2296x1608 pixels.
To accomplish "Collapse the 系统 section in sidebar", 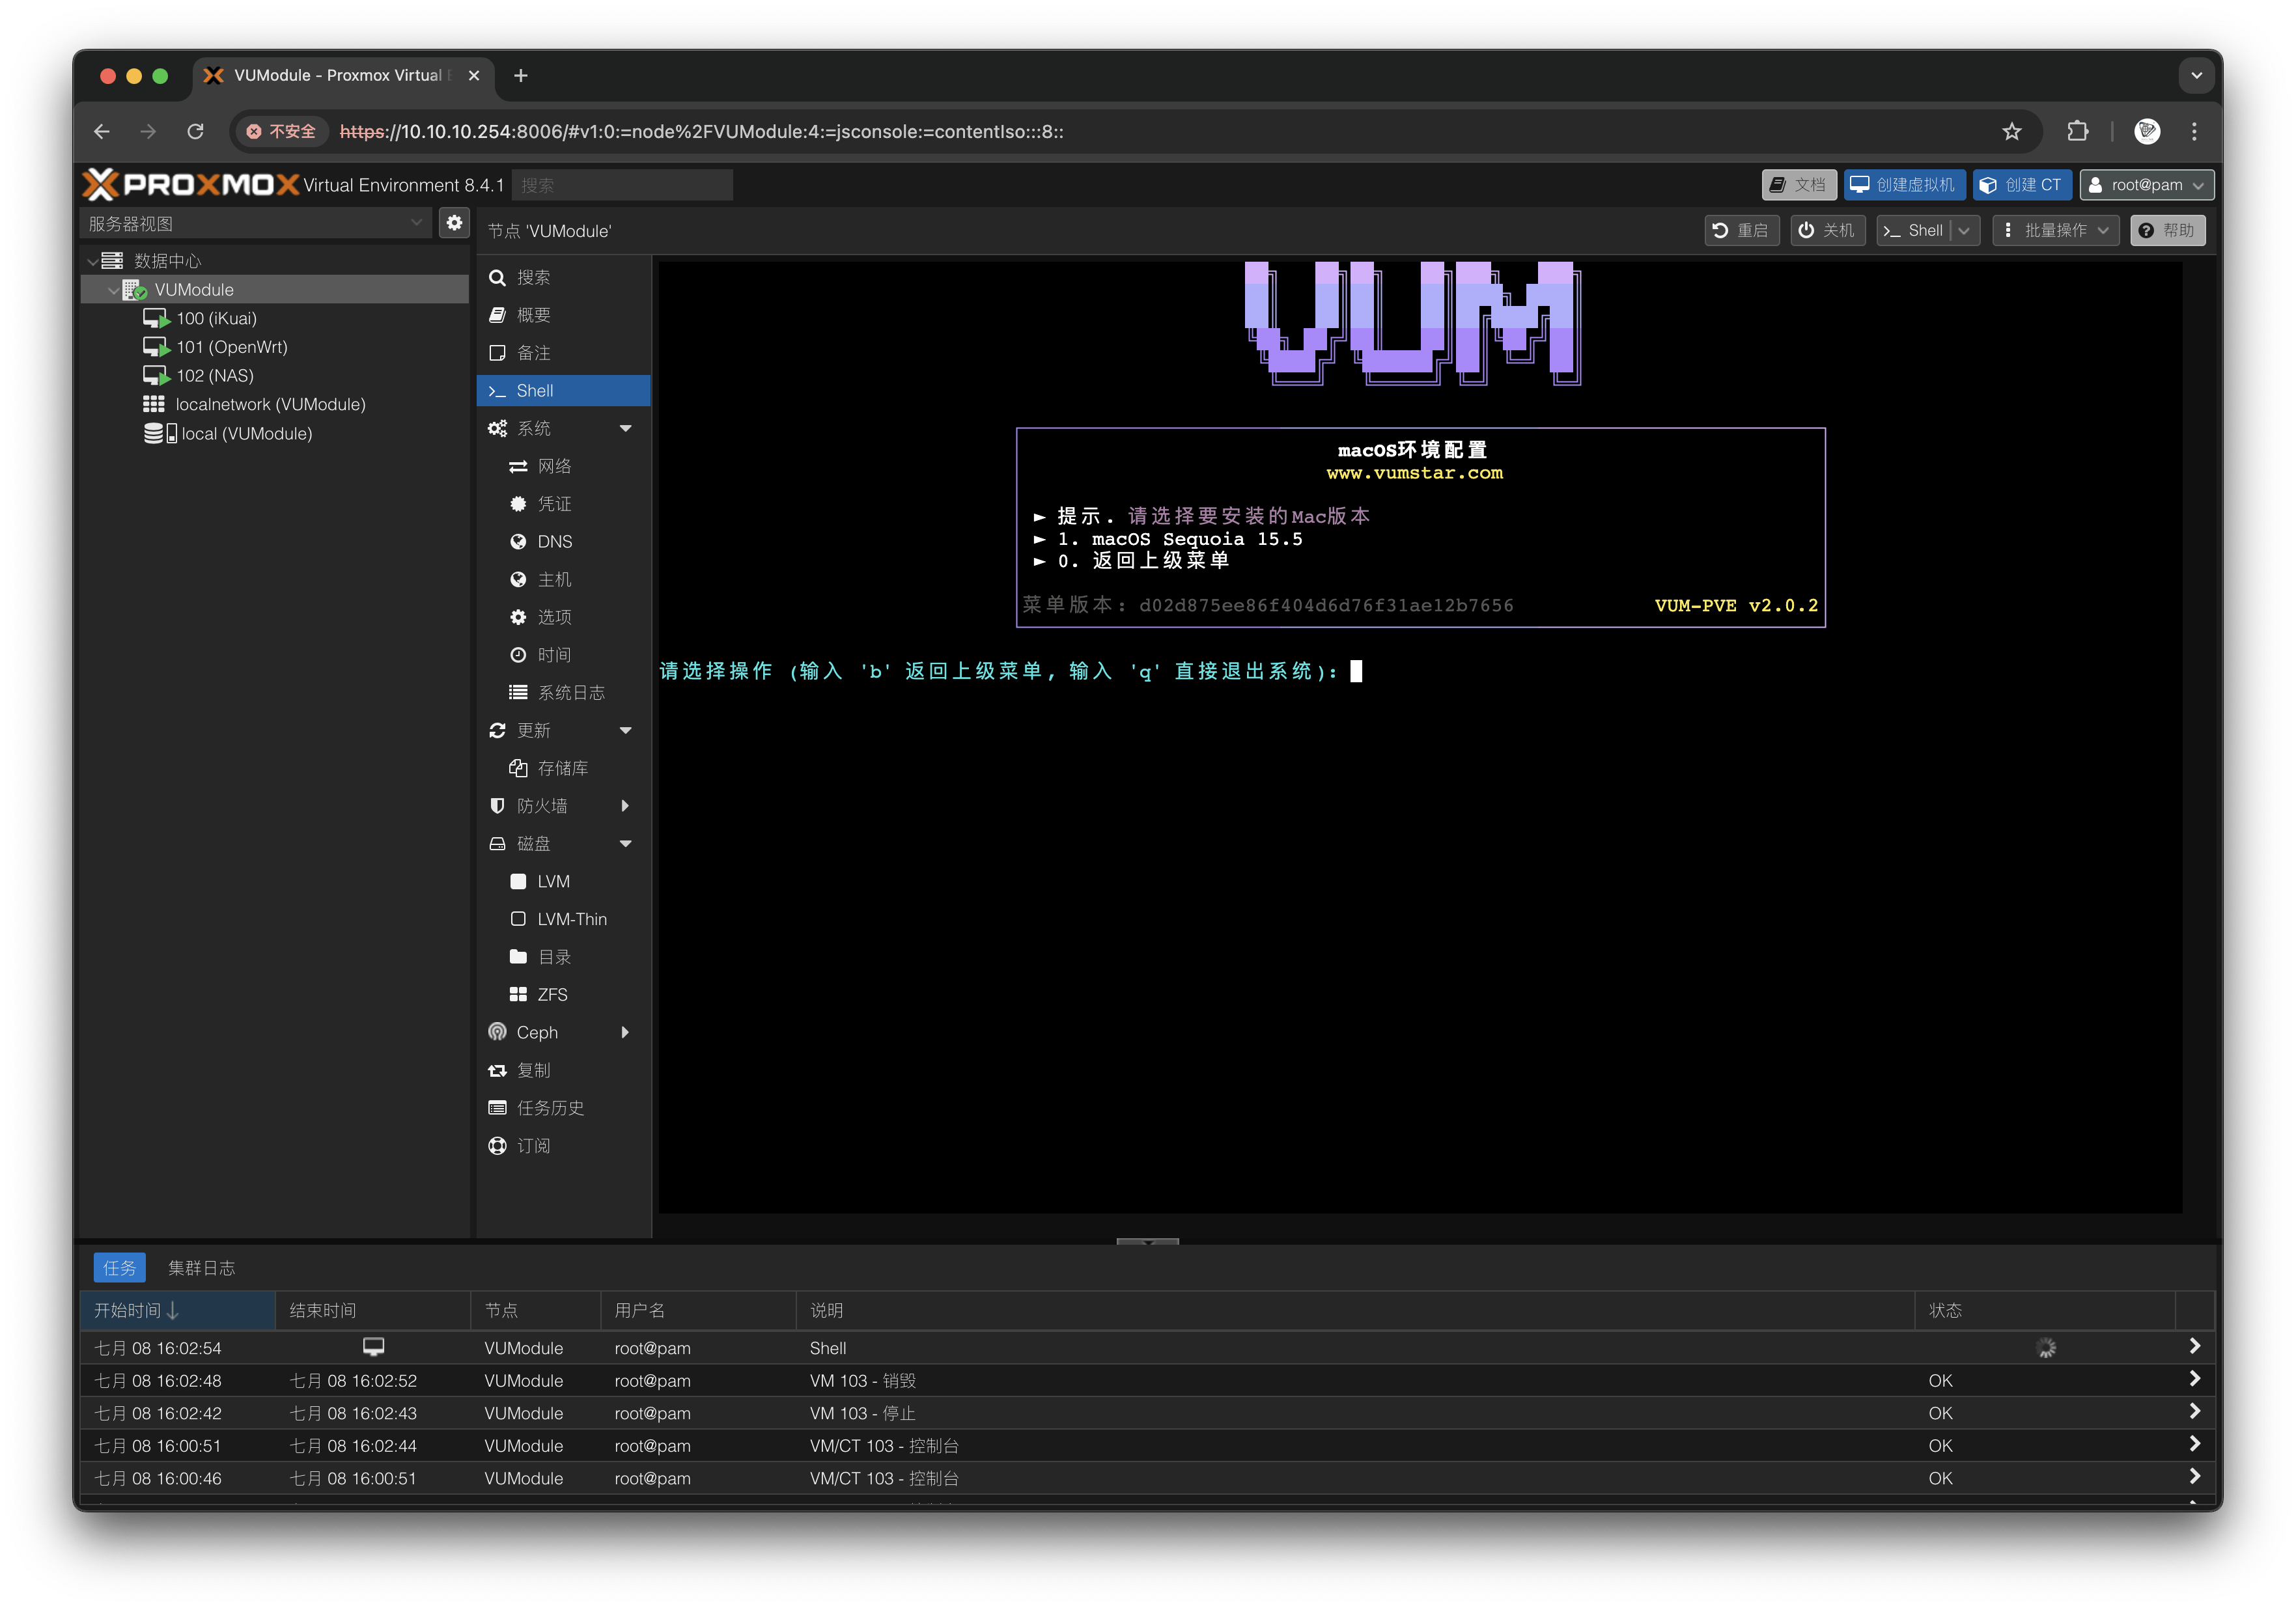I will click(x=627, y=428).
